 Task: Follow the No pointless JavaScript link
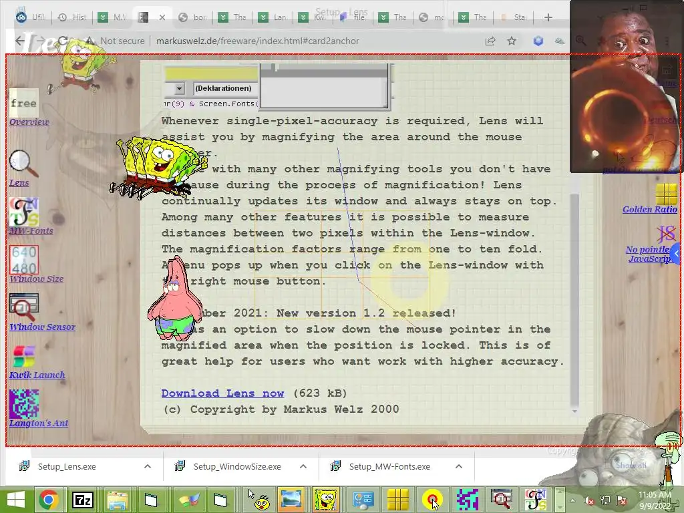pos(649,254)
